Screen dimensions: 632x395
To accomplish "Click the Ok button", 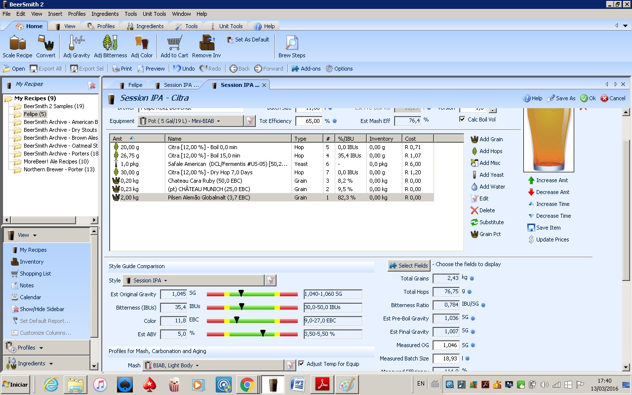I will point(588,98).
